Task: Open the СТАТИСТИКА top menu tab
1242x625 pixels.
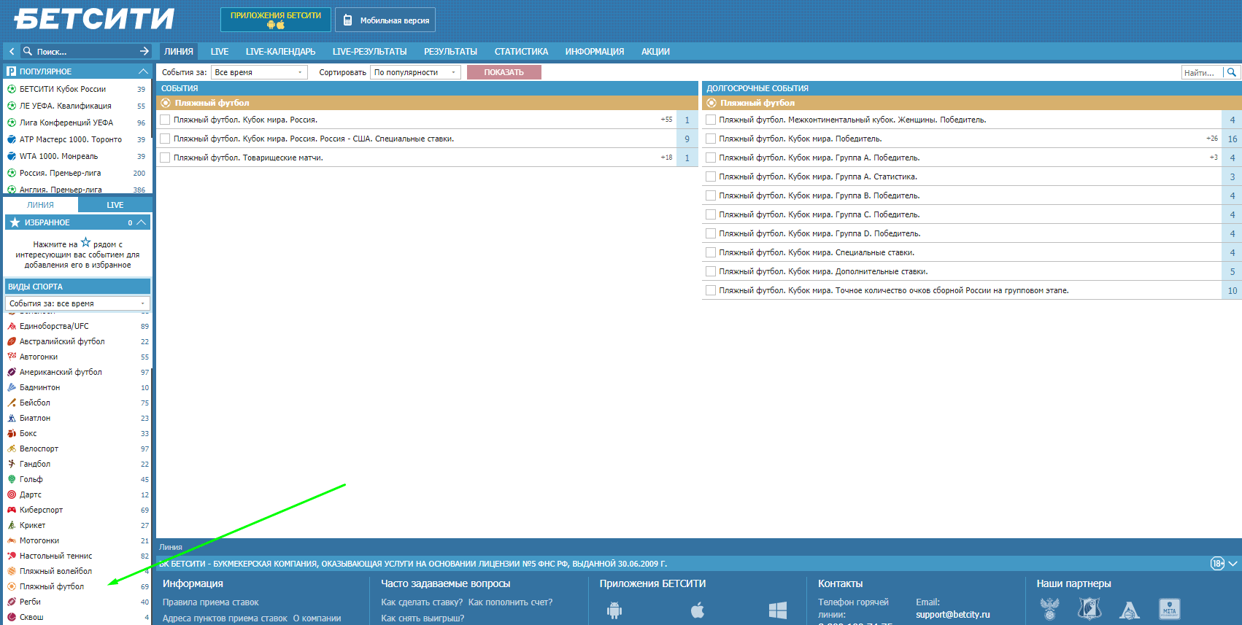Action: [521, 52]
